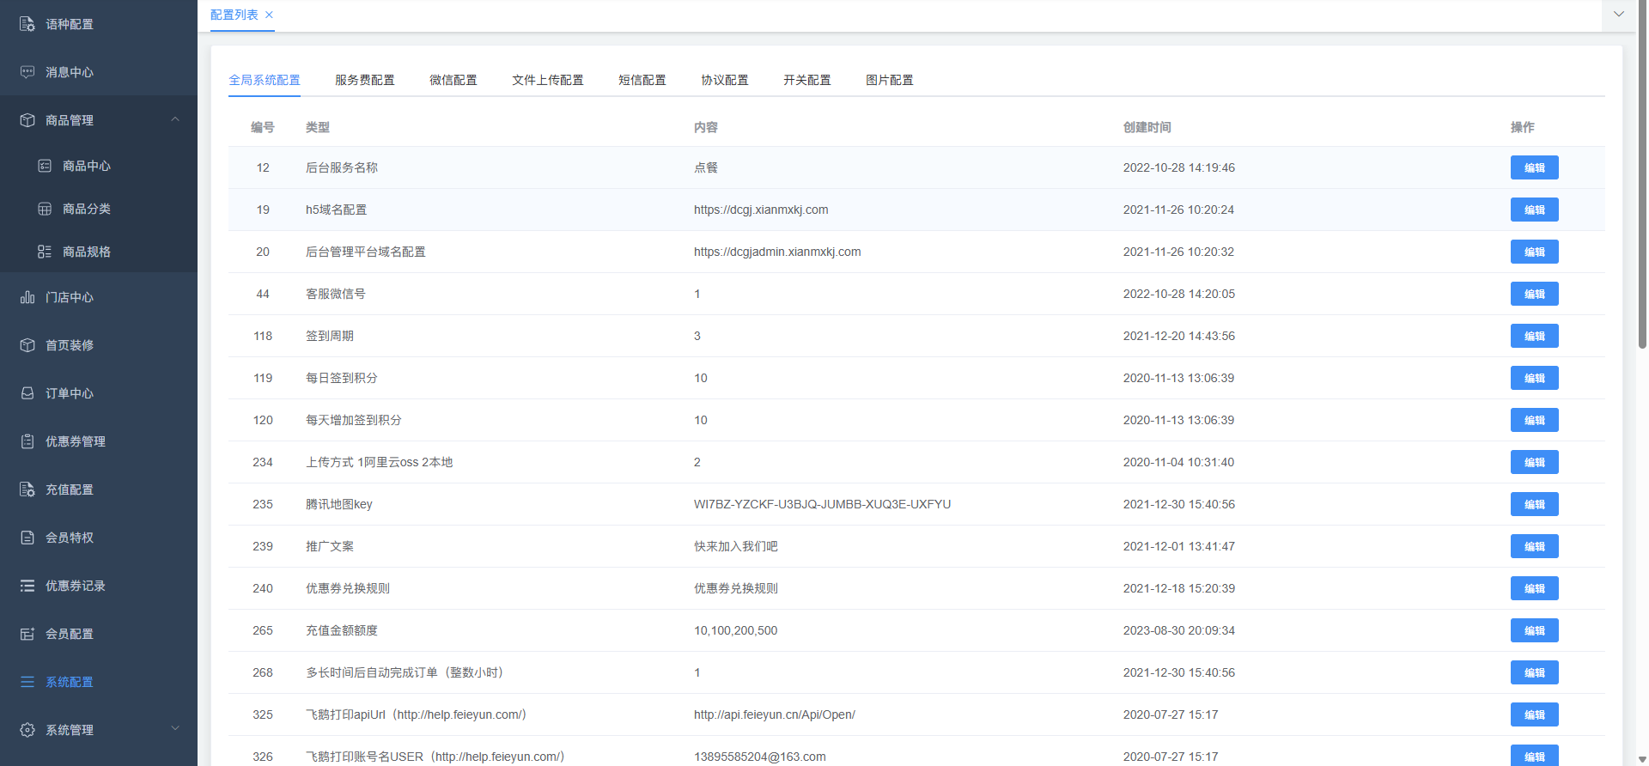
Task: Click the 订单中心 icon in sidebar
Action: (27, 393)
